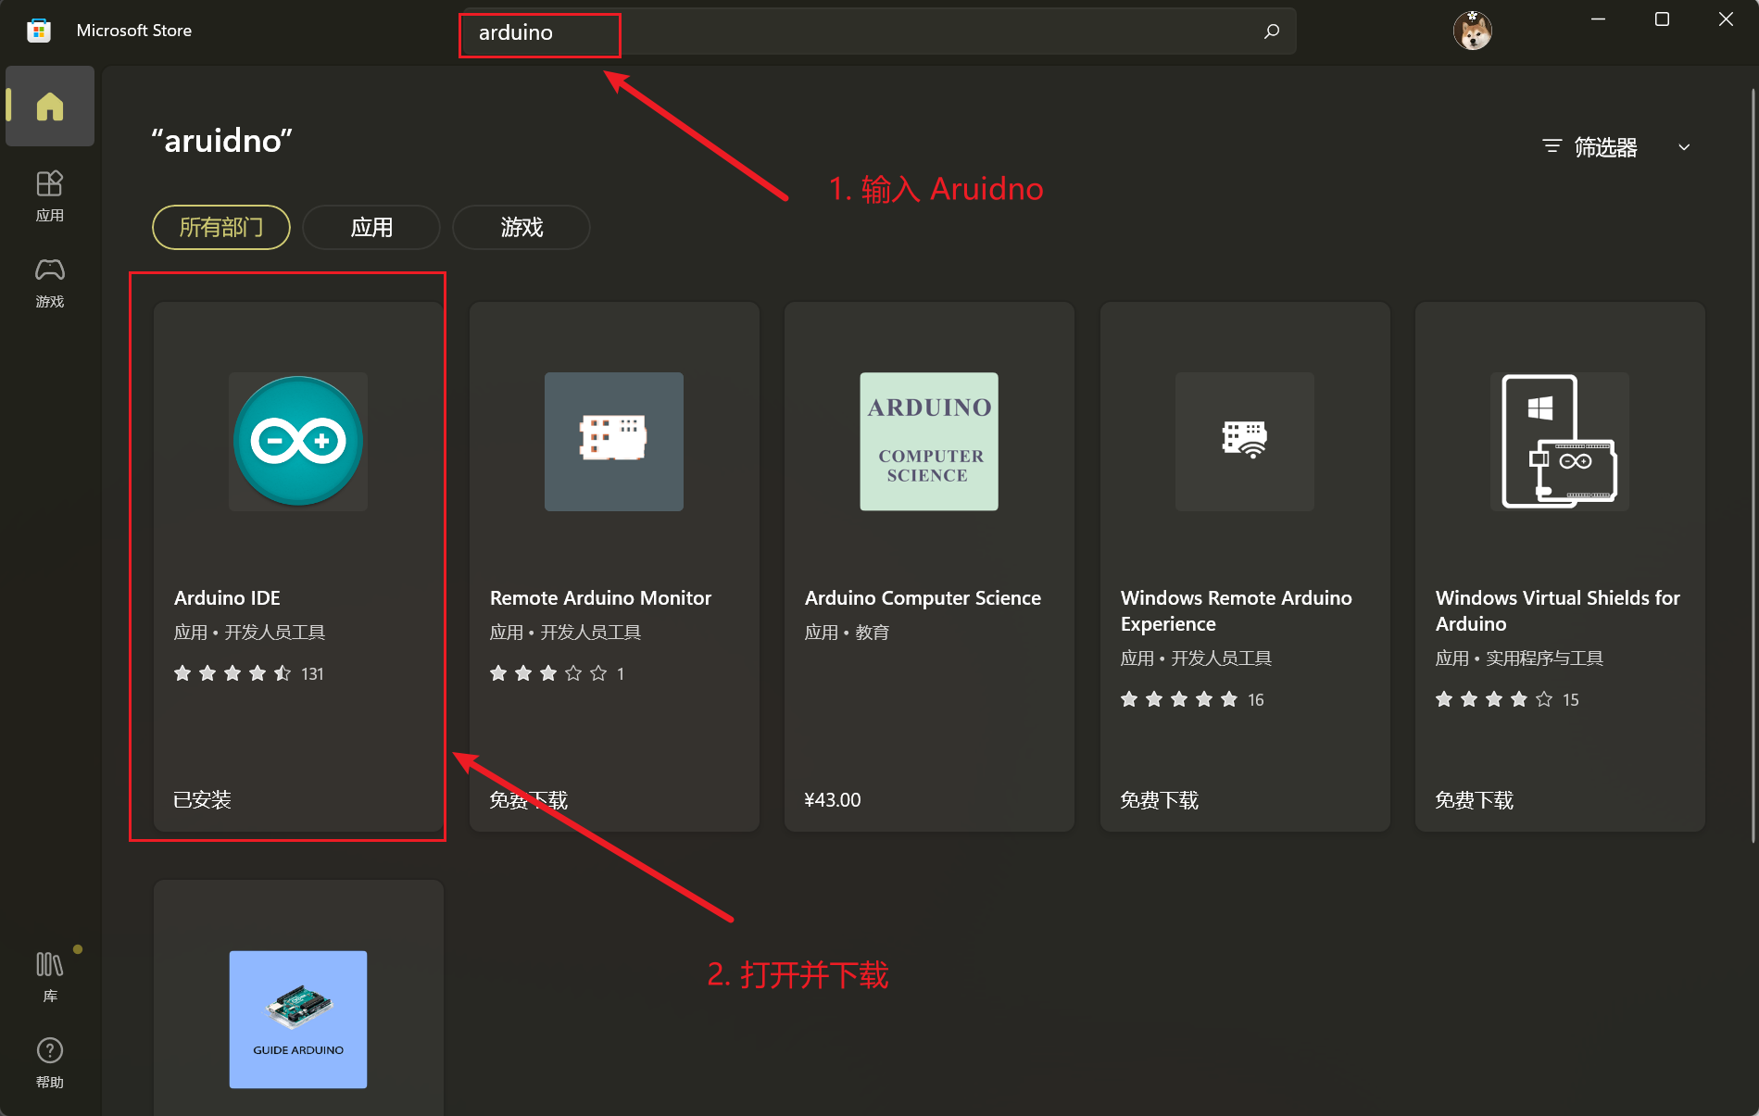Screen dimensions: 1759x1116
Task: Click Windows Remote Arduino Experience app icon
Action: click(x=1245, y=442)
